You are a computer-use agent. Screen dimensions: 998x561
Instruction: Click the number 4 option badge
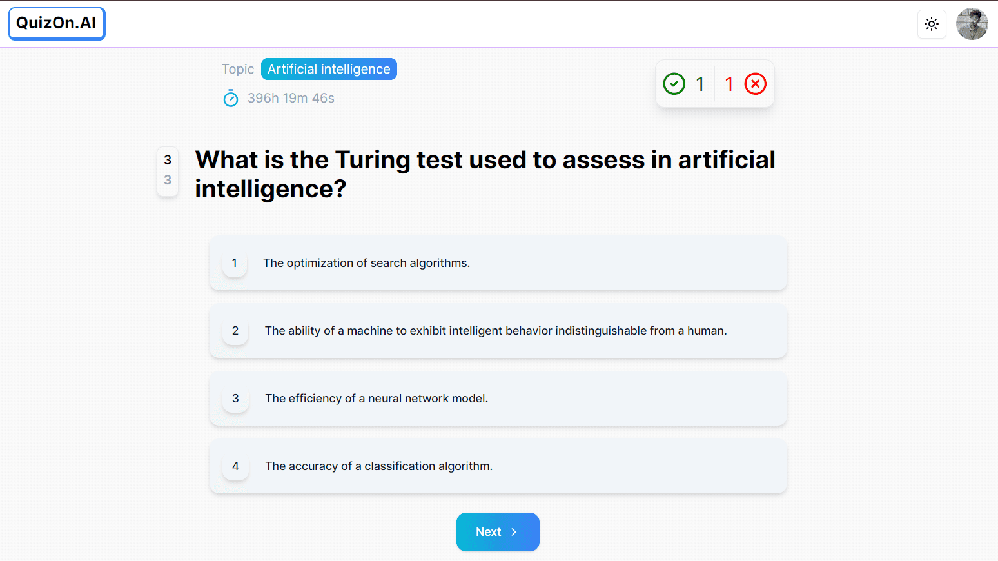235,466
